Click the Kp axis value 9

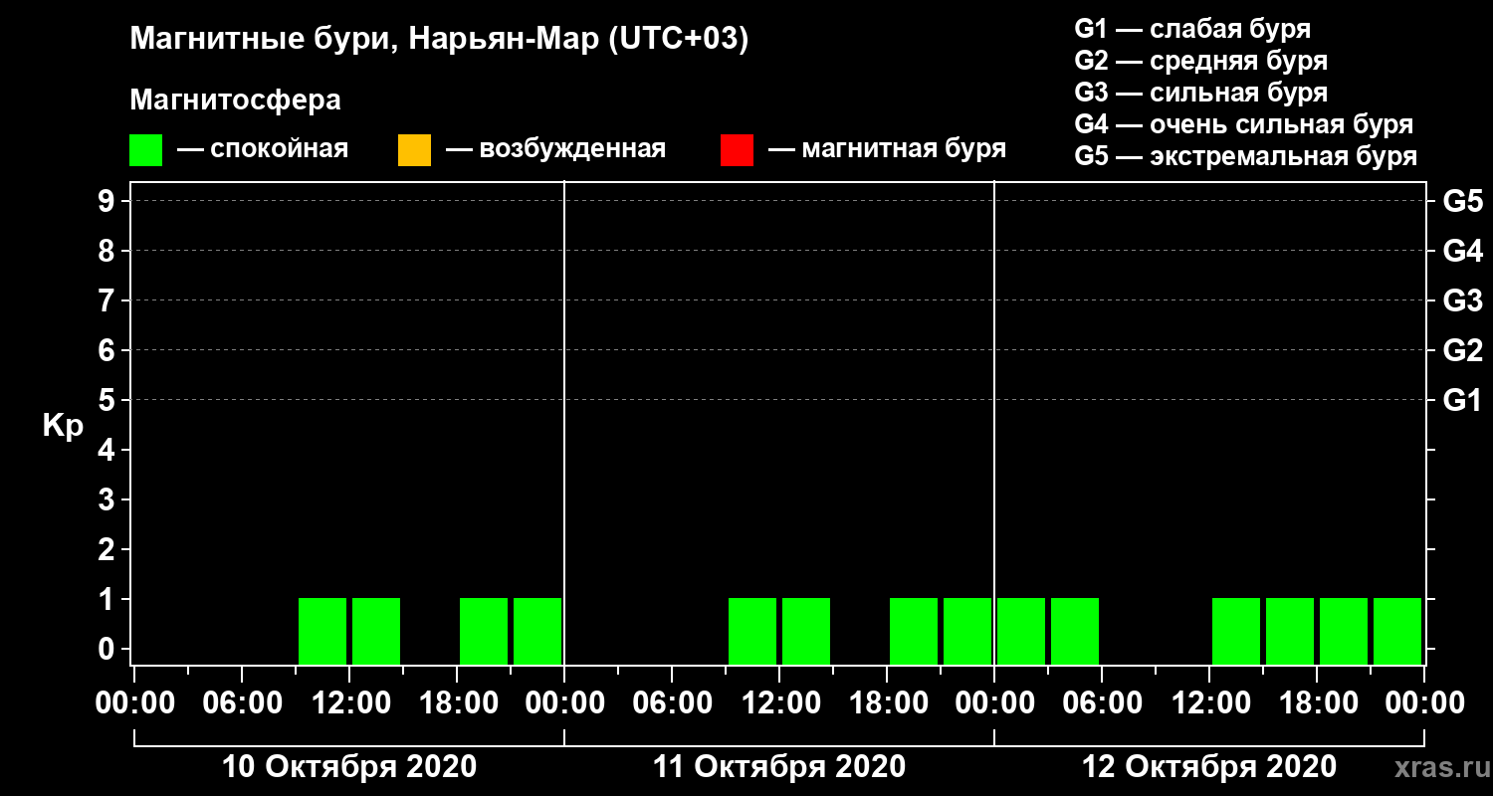click(x=108, y=201)
